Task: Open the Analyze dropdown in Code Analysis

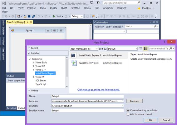Action: (x=100, y=27)
